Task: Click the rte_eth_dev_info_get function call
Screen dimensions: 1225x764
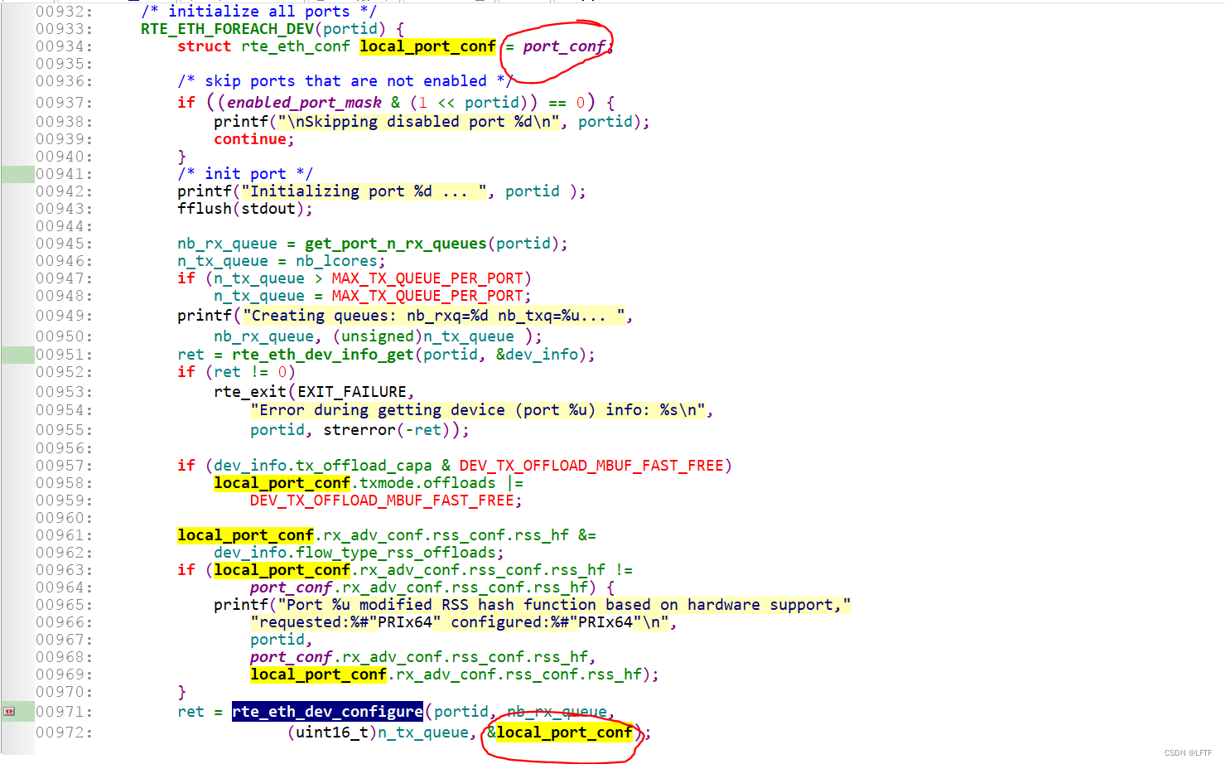Action: (322, 354)
